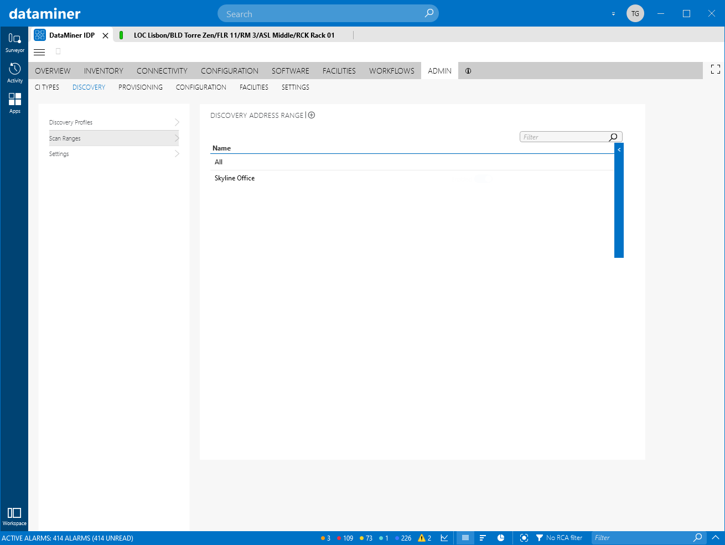Click the magnifier in alarm bar filter
Image resolution: width=725 pixels, height=545 pixels.
click(x=698, y=538)
